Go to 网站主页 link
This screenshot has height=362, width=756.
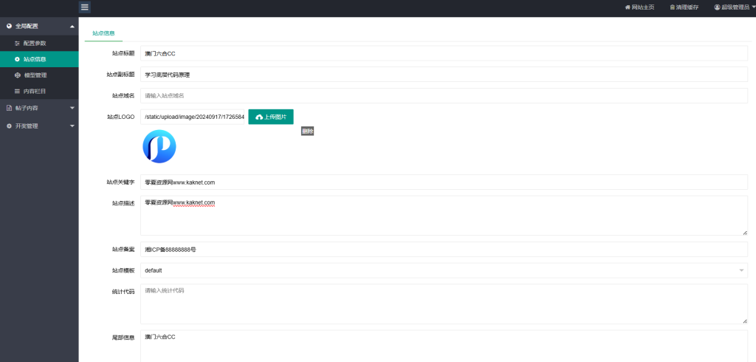coord(639,7)
